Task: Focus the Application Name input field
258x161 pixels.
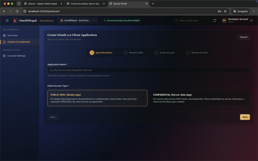Action: pyautogui.click(x=149, y=70)
